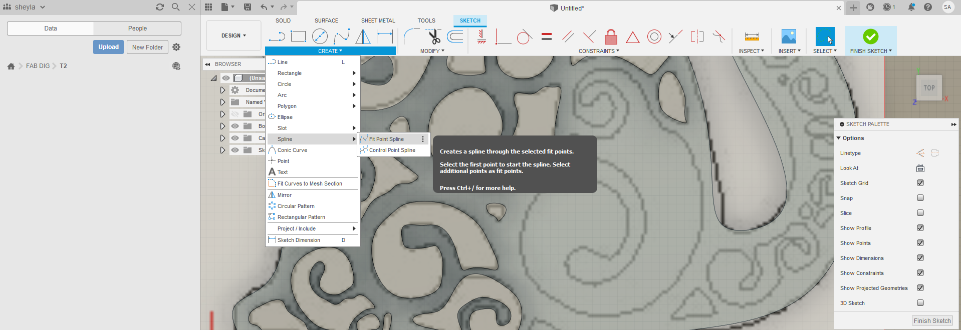Apply the Coincident constraint icon
Viewport: 961px width, 330px height.
click(503, 36)
